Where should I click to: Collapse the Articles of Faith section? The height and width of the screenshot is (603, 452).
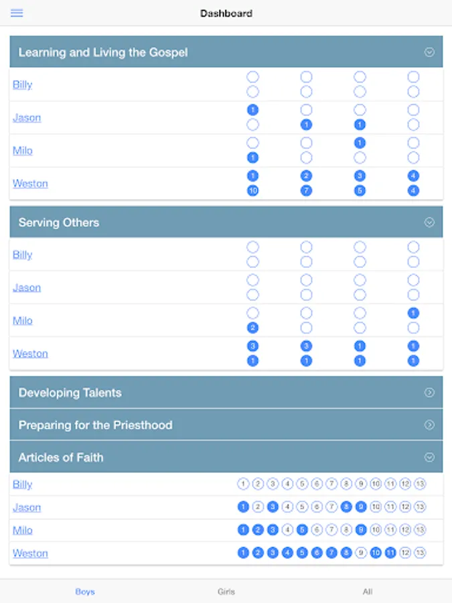(429, 457)
